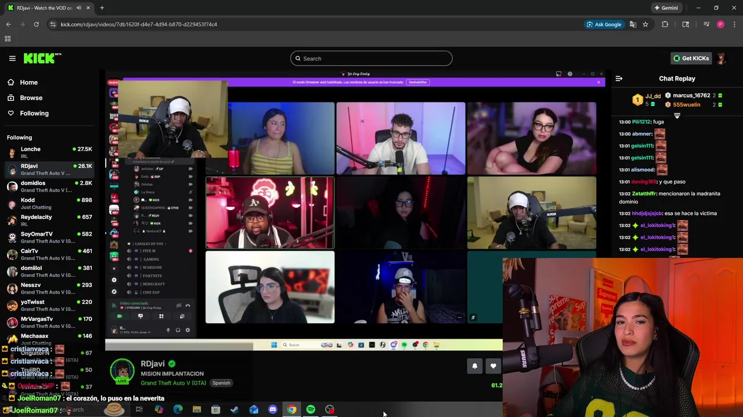Select WARZONE voice channel

click(x=152, y=267)
